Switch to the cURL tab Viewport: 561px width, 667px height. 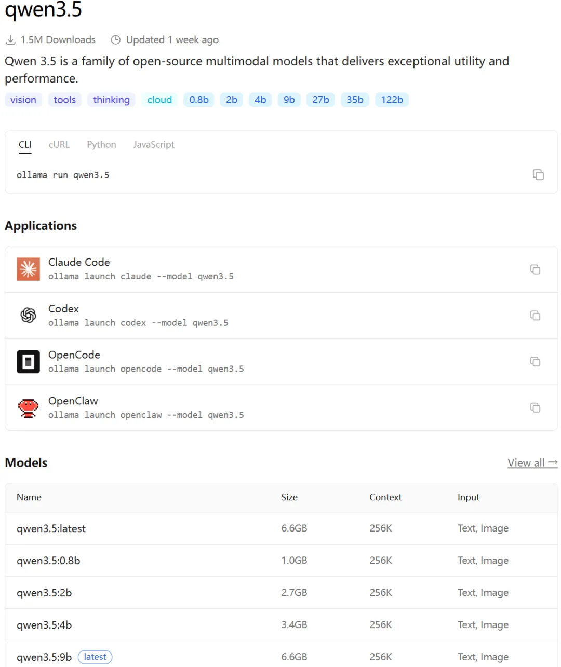coord(59,145)
